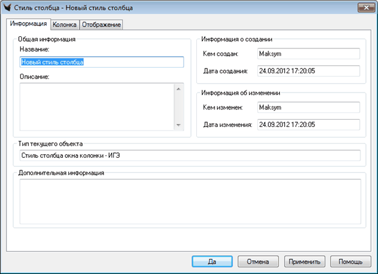Focus the Описание text area
This screenshot has height=274, width=378.
point(97,106)
